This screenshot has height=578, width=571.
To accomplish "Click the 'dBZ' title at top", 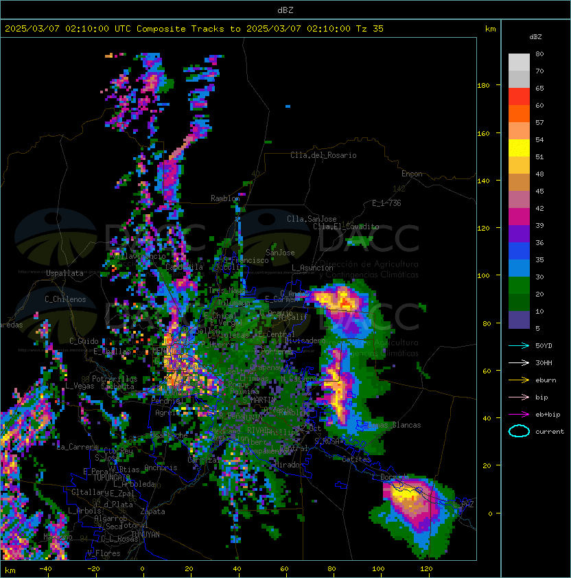I will tap(285, 10).
